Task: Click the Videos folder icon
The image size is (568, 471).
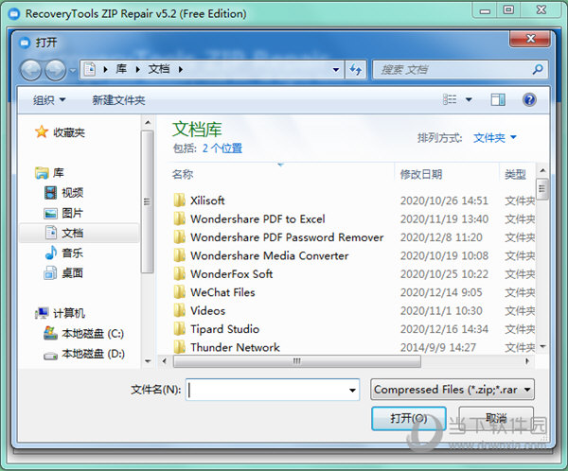Action: pos(179,310)
